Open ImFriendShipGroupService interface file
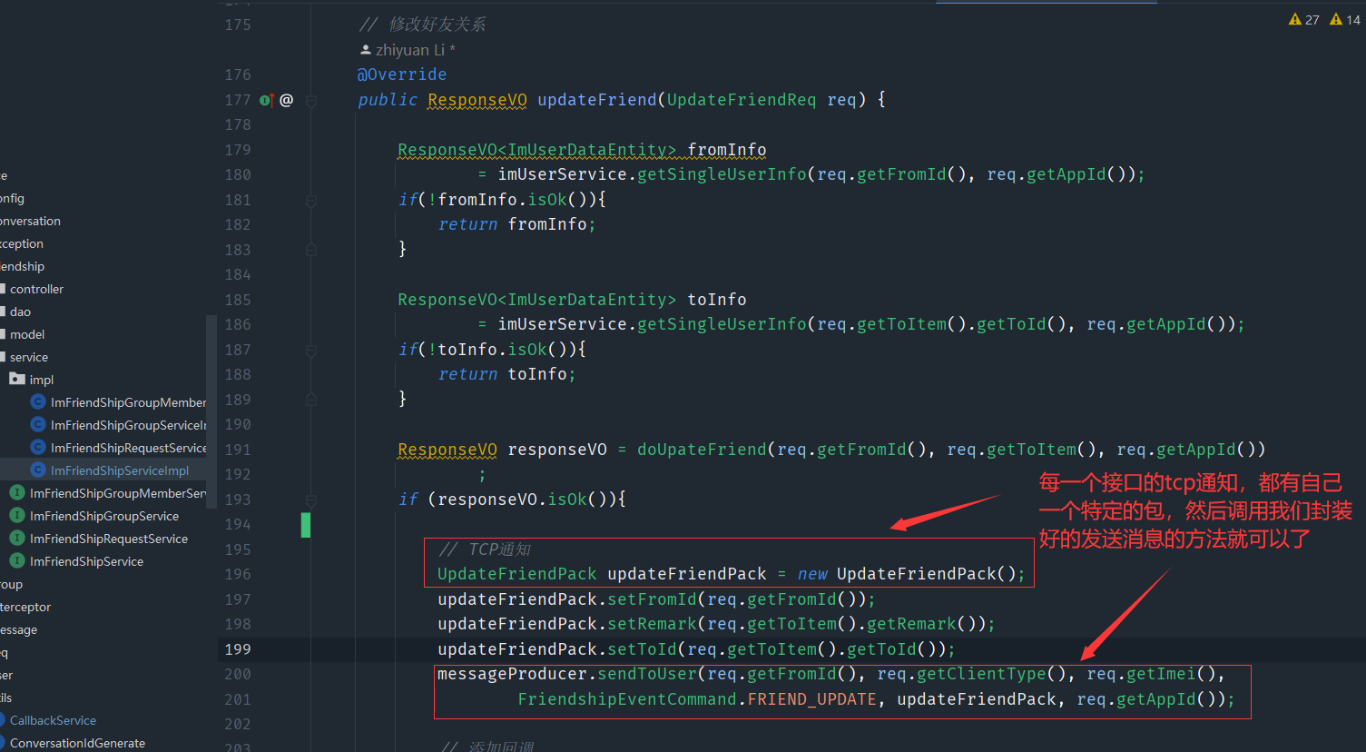Viewport: 1366px width, 752px height. point(104,516)
